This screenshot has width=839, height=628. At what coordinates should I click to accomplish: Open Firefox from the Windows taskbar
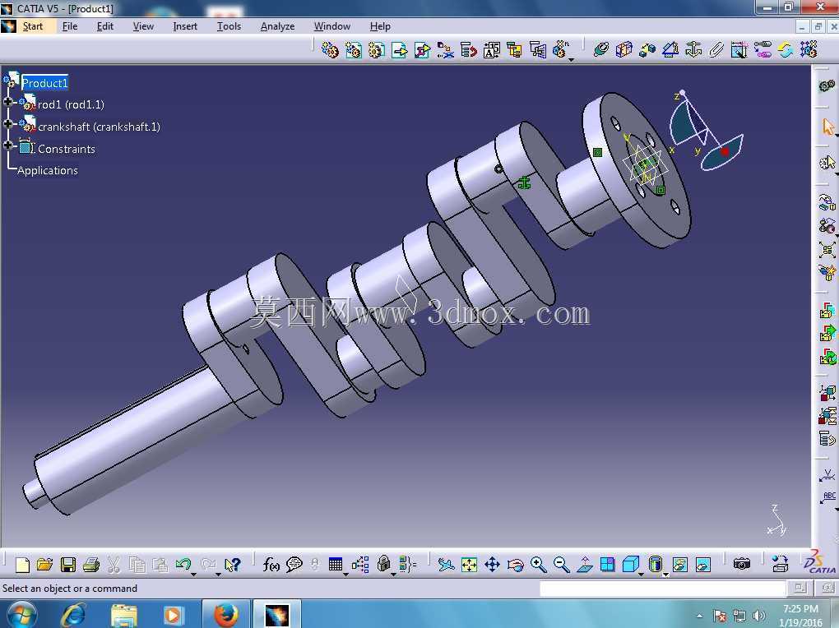pos(226,615)
